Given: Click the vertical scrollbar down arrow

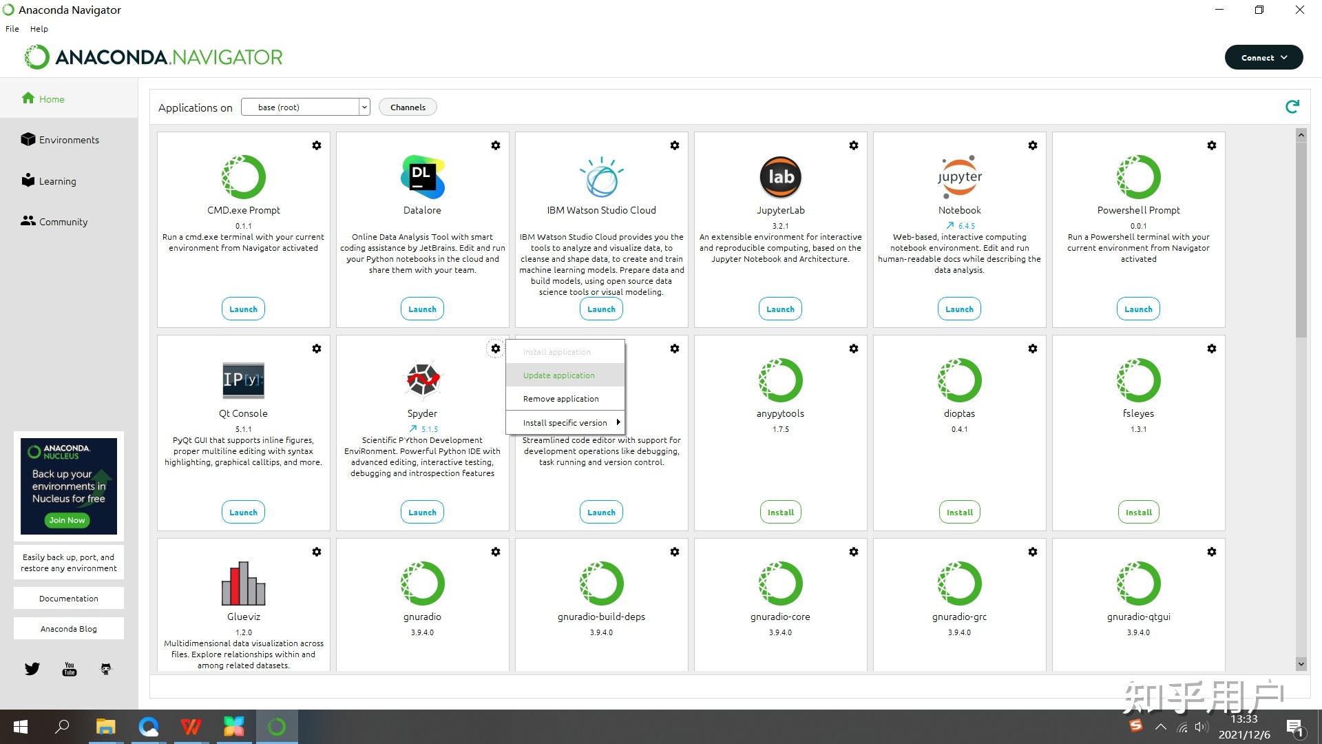Looking at the screenshot, I should coord(1301,664).
